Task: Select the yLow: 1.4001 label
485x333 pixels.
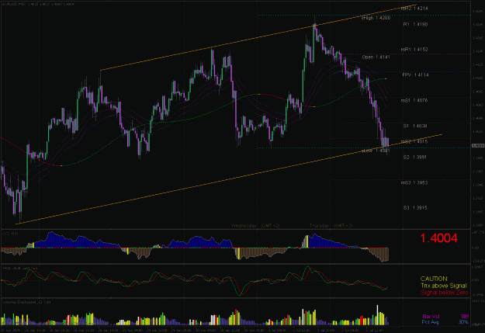Action: [376, 151]
